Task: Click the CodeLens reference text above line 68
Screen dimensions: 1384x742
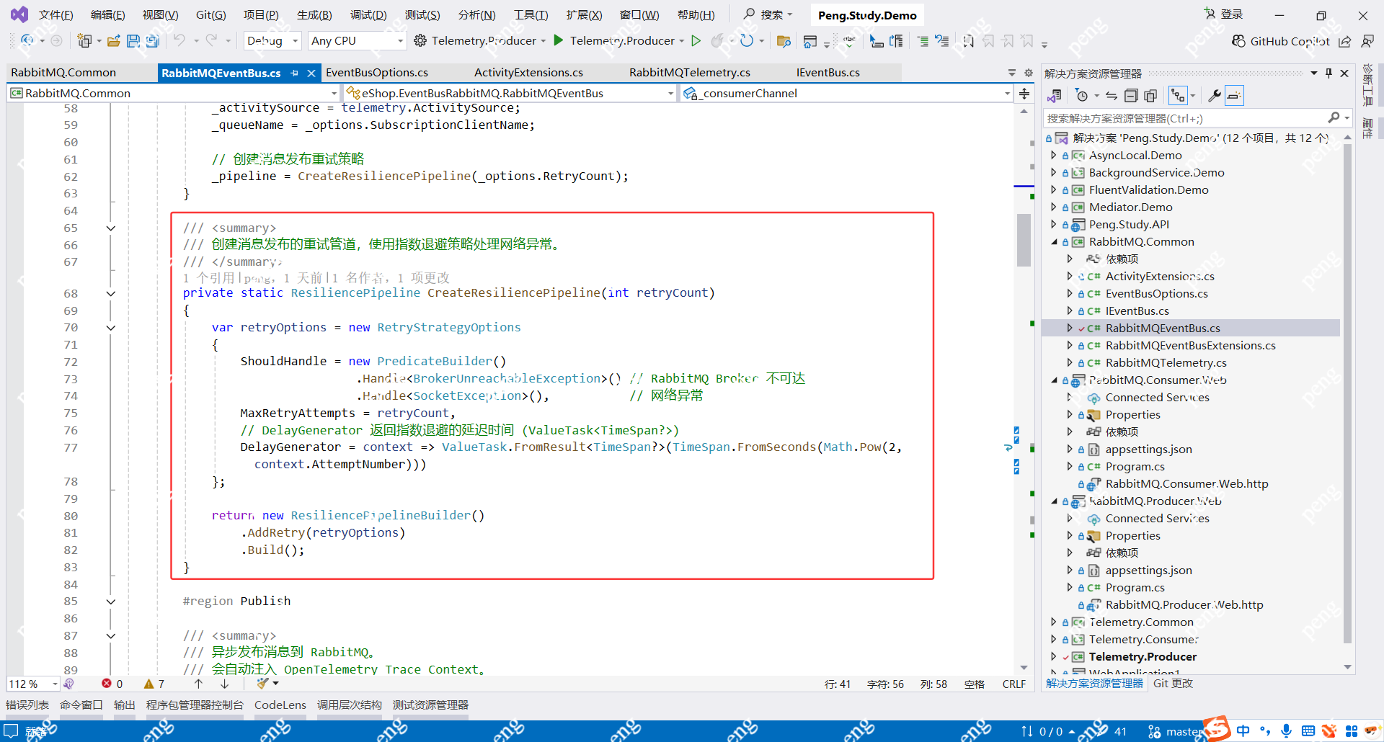Action: pos(316,278)
